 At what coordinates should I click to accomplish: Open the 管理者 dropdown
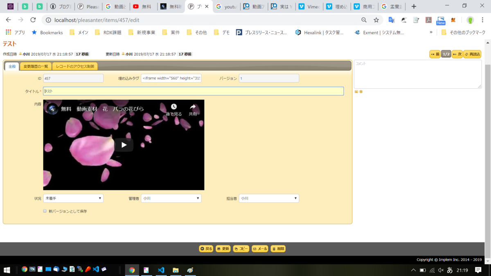tap(171, 198)
